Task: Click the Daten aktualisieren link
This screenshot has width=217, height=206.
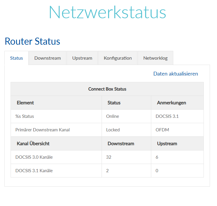Action: pyautogui.click(x=176, y=74)
